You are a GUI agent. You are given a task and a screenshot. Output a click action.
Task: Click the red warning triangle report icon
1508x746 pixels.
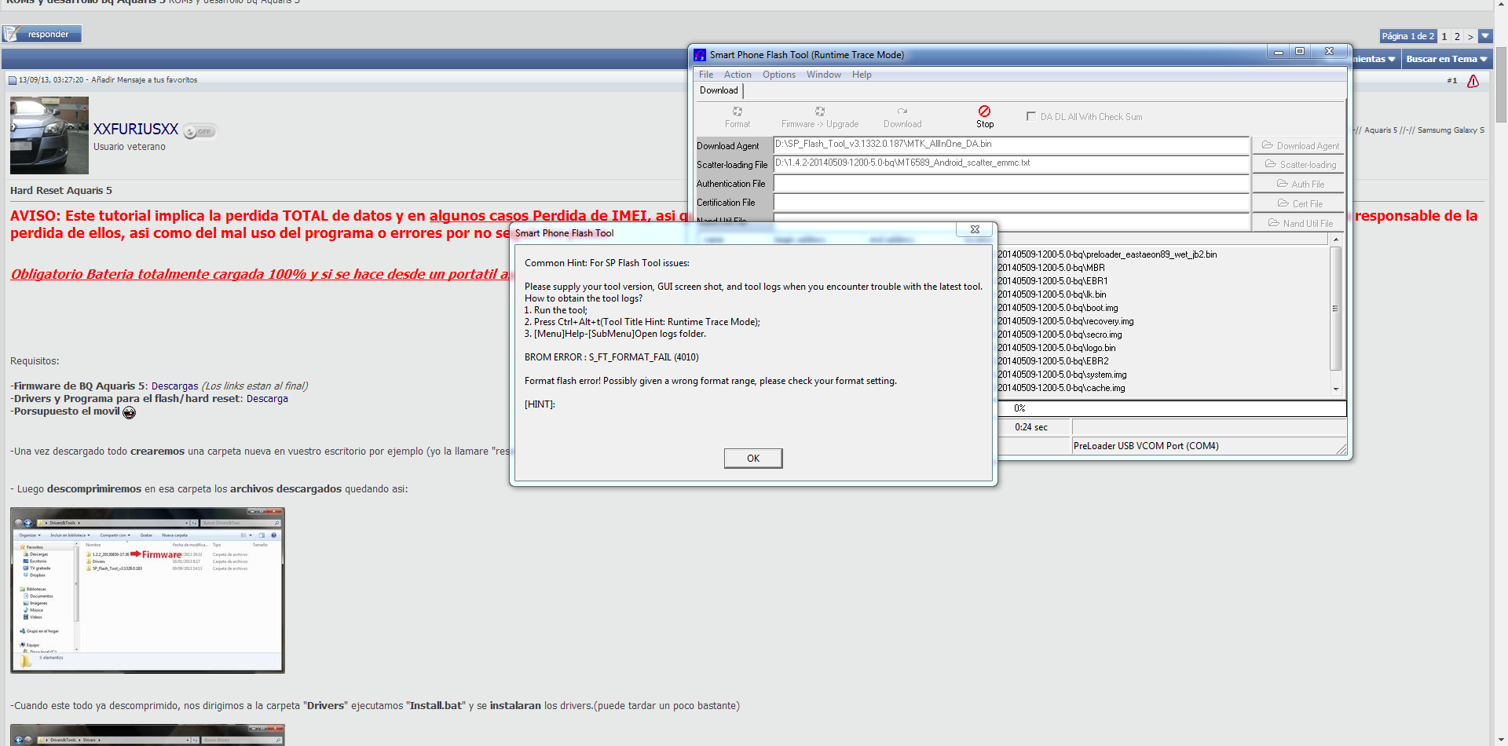click(x=1473, y=81)
